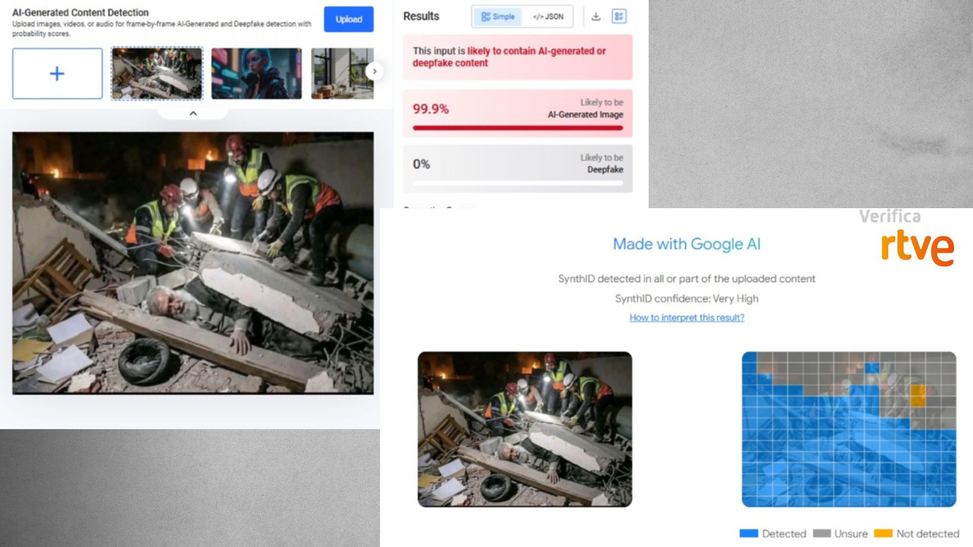The width and height of the screenshot is (973, 547).
Task: Click the blue Upload button
Action: [x=348, y=19]
